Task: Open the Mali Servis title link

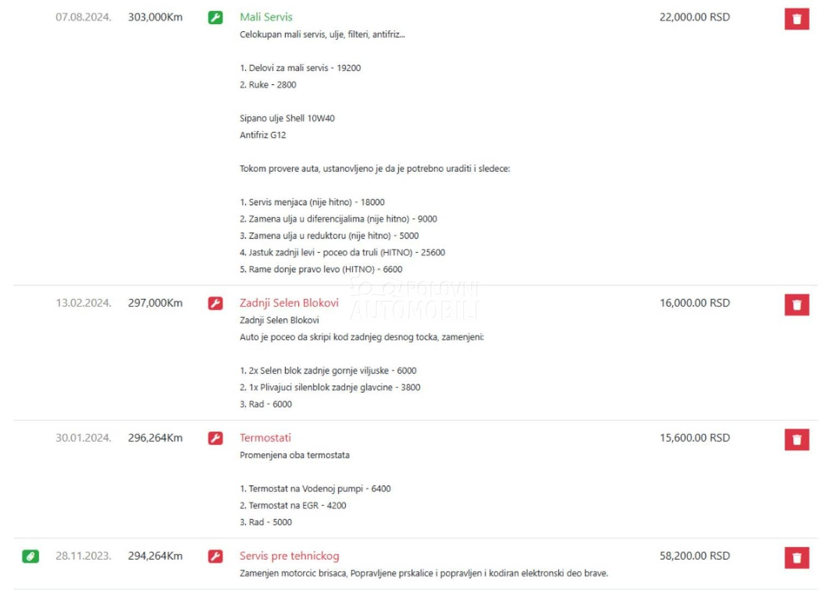Action: [x=266, y=17]
